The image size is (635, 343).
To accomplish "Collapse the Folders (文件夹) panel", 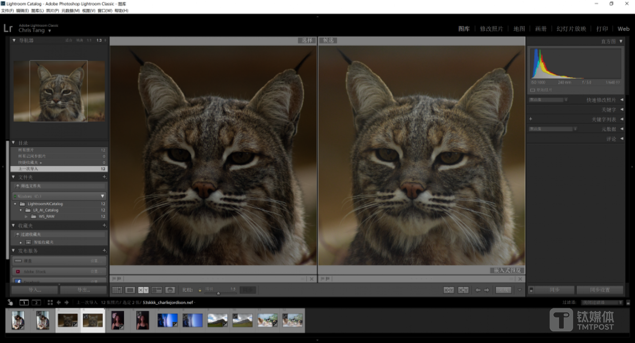I will (14, 177).
